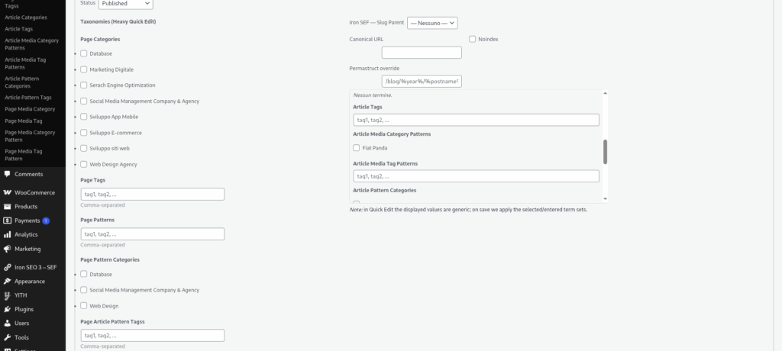Check Social Media Management pattern category
This screenshot has width=782, height=351.
point(84,290)
